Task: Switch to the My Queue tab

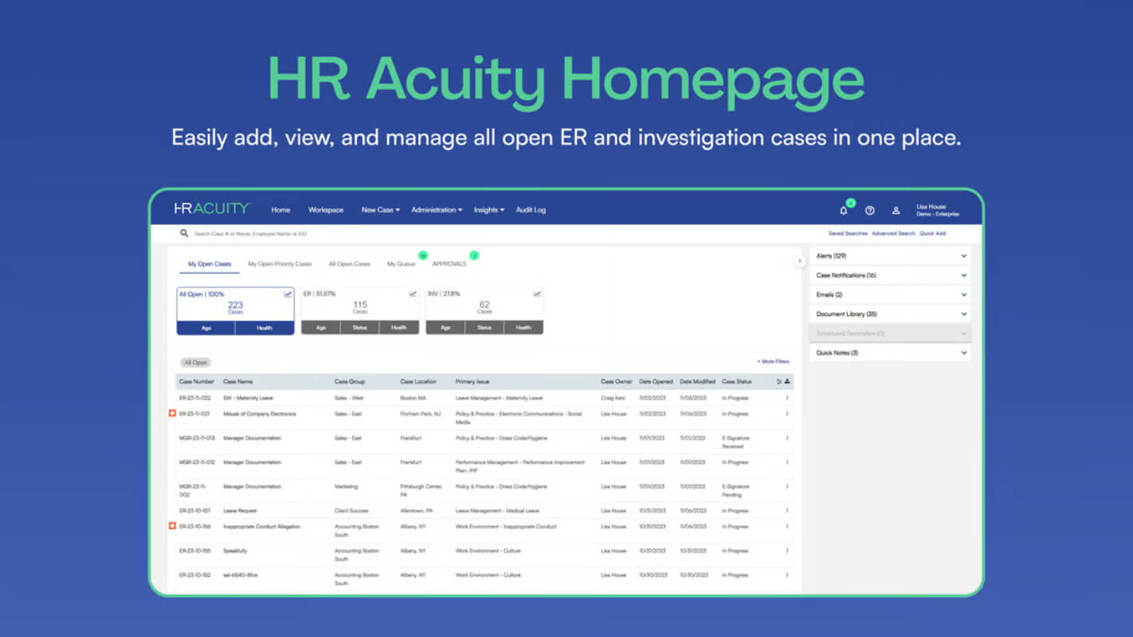Action: pyautogui.click(x=401, y=264)
